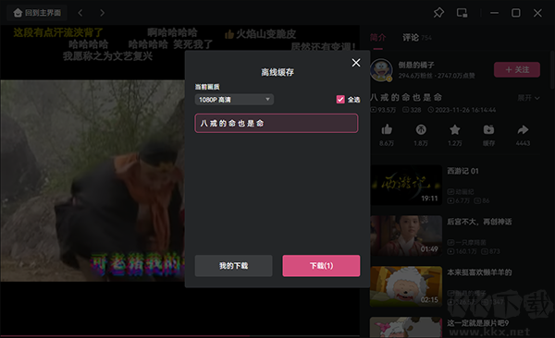The height and width of the screenshot is (338, 555).
Task: Open the 1080P 高清 quality dropdown
Action: (x=234, y=100)
